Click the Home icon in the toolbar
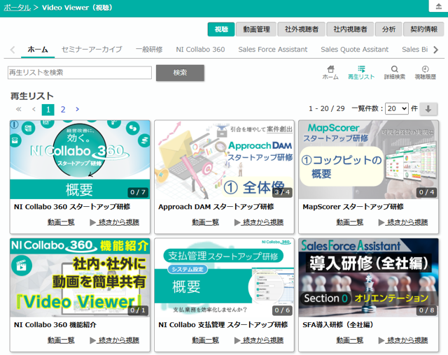This screenshot has width=448, height=355. coord(330,73)
